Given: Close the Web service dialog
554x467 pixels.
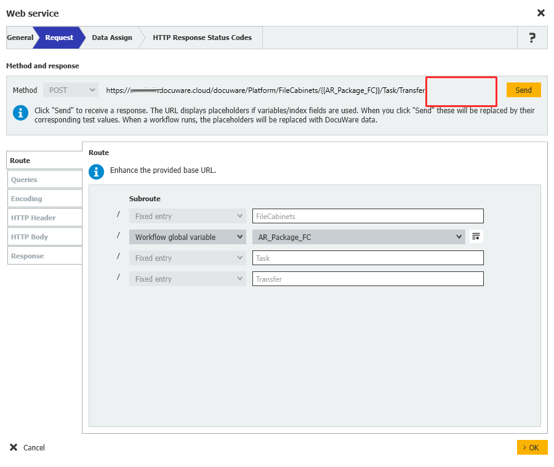Looking at the screenshot, I should [540, 13].
